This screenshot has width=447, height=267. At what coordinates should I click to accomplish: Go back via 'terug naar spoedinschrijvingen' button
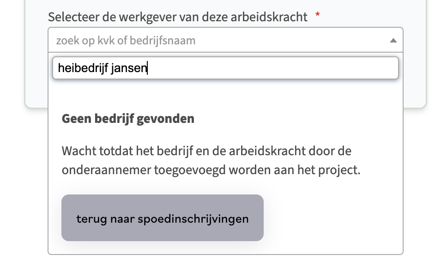(x=163, y=218)
